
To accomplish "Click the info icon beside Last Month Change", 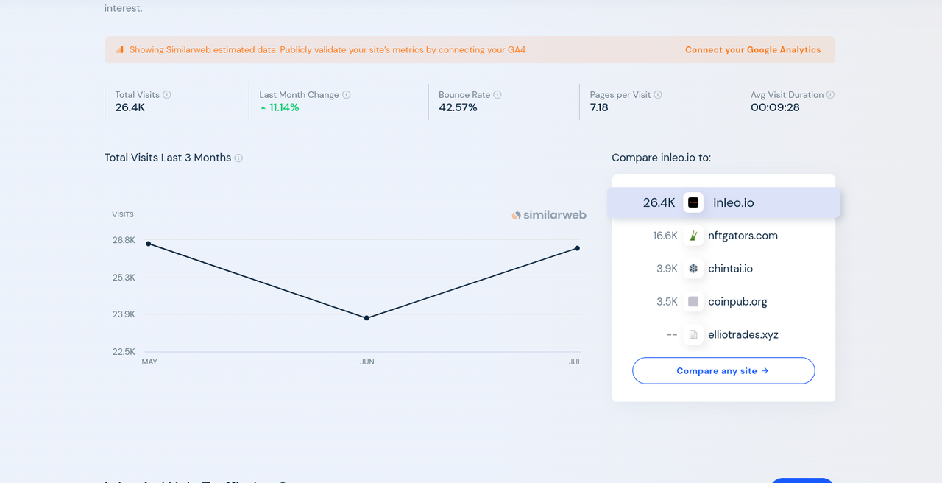I will pyautogui.click(x=347, y=95).
